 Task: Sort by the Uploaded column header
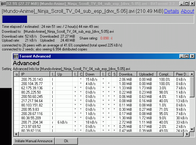coord(147,74)
